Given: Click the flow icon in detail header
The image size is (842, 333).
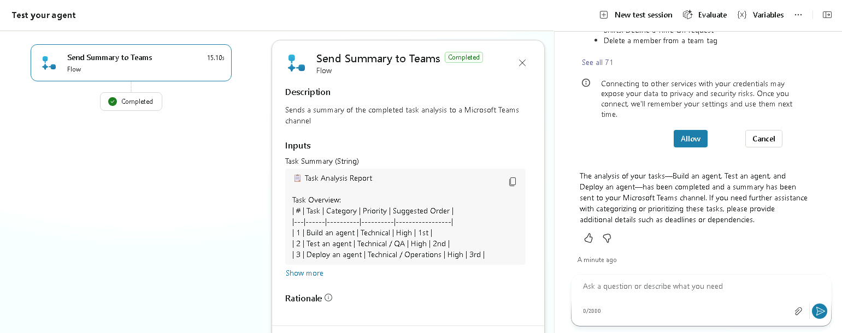Looking at the screenshot, I should (x=296, y=63).
